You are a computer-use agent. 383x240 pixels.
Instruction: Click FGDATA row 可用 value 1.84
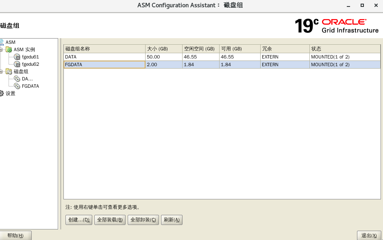click(240, 65)
